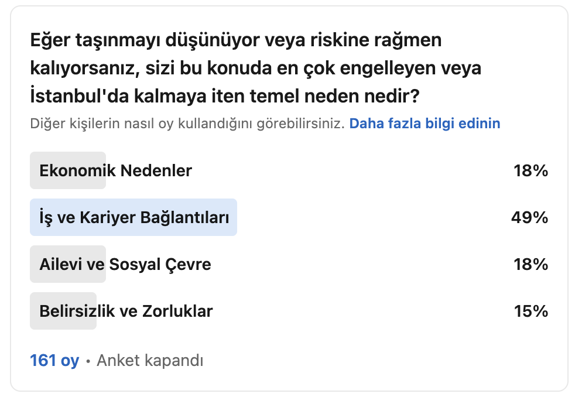
Task: View voters via the '161 oy' link
Action: click(54, 360)
